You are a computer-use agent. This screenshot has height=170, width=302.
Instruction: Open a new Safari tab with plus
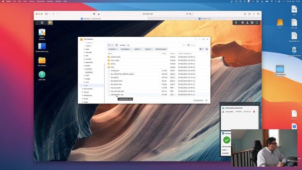coord(254,14)
